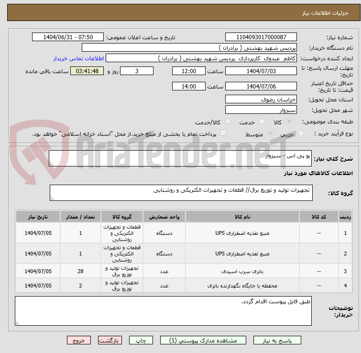Click the quantity 28 cell

tap(80, 271)
